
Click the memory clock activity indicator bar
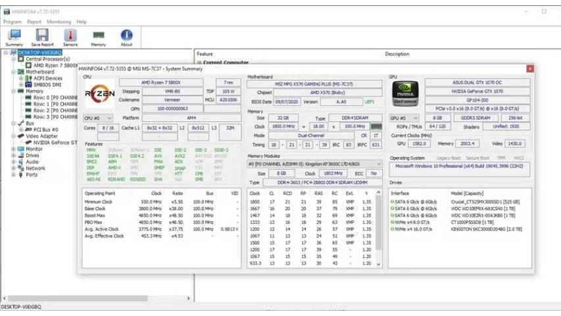click(376, 126)
